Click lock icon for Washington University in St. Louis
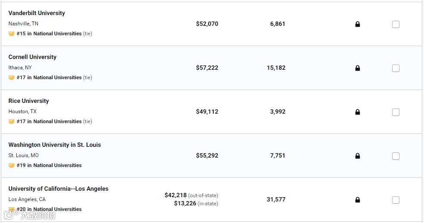This screenshot has height=223, width=424. coord(357,156)
